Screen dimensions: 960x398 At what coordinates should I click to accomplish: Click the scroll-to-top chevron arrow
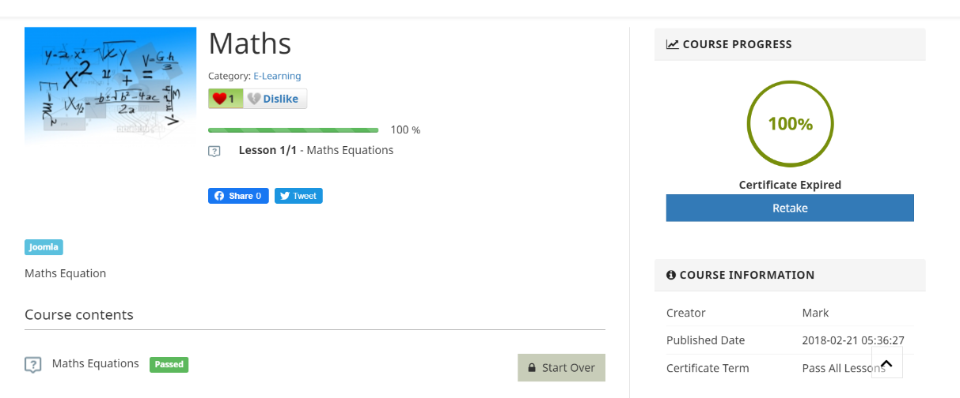886,364
